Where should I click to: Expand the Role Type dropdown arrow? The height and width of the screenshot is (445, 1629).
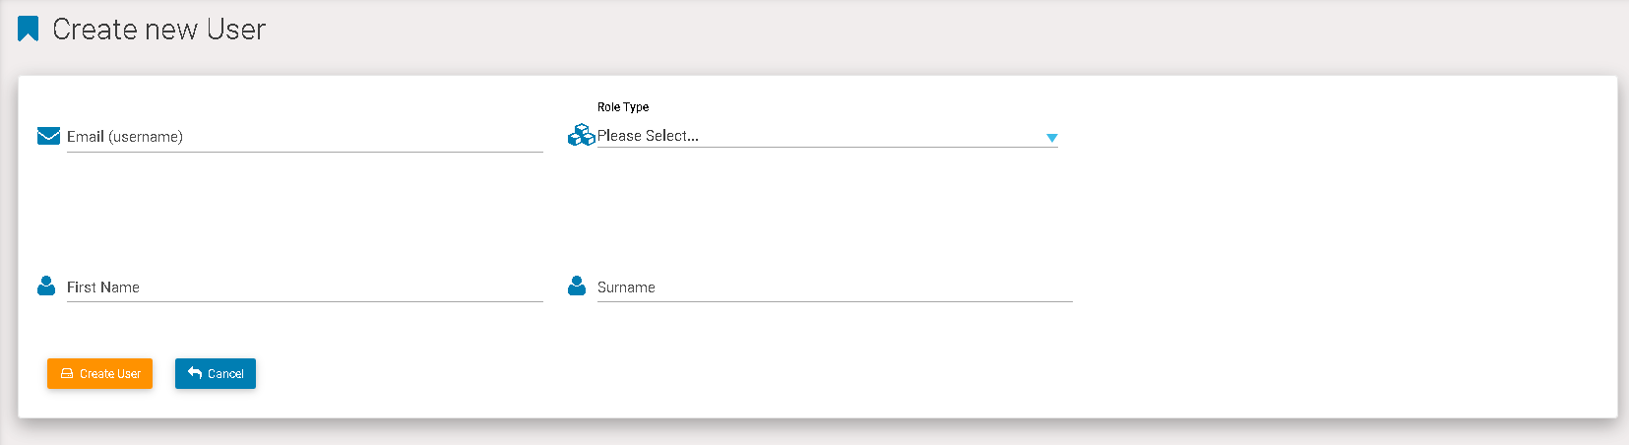(x=1051, y=138)
